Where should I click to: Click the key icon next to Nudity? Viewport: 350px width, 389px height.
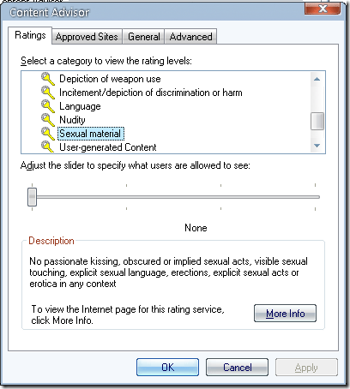pyautogui.click(x=48, y=120)
